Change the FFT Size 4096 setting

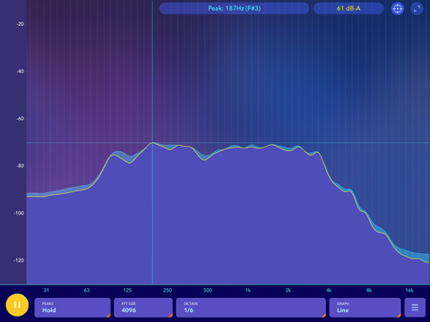(x=143, y=308)
